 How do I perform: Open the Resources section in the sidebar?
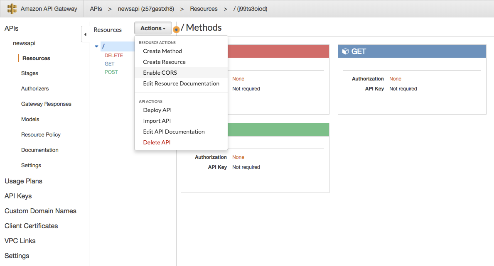(x=36, y=58)
